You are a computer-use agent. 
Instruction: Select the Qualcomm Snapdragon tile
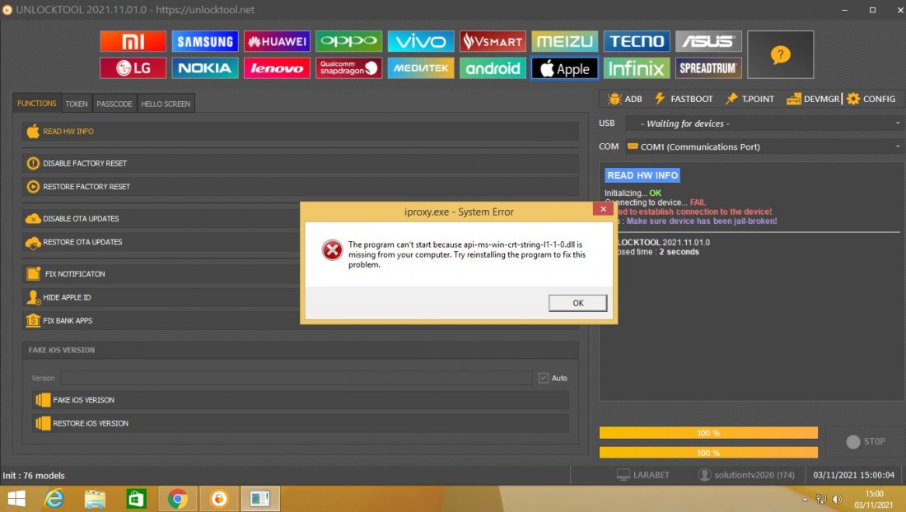(x=349, y=68)
